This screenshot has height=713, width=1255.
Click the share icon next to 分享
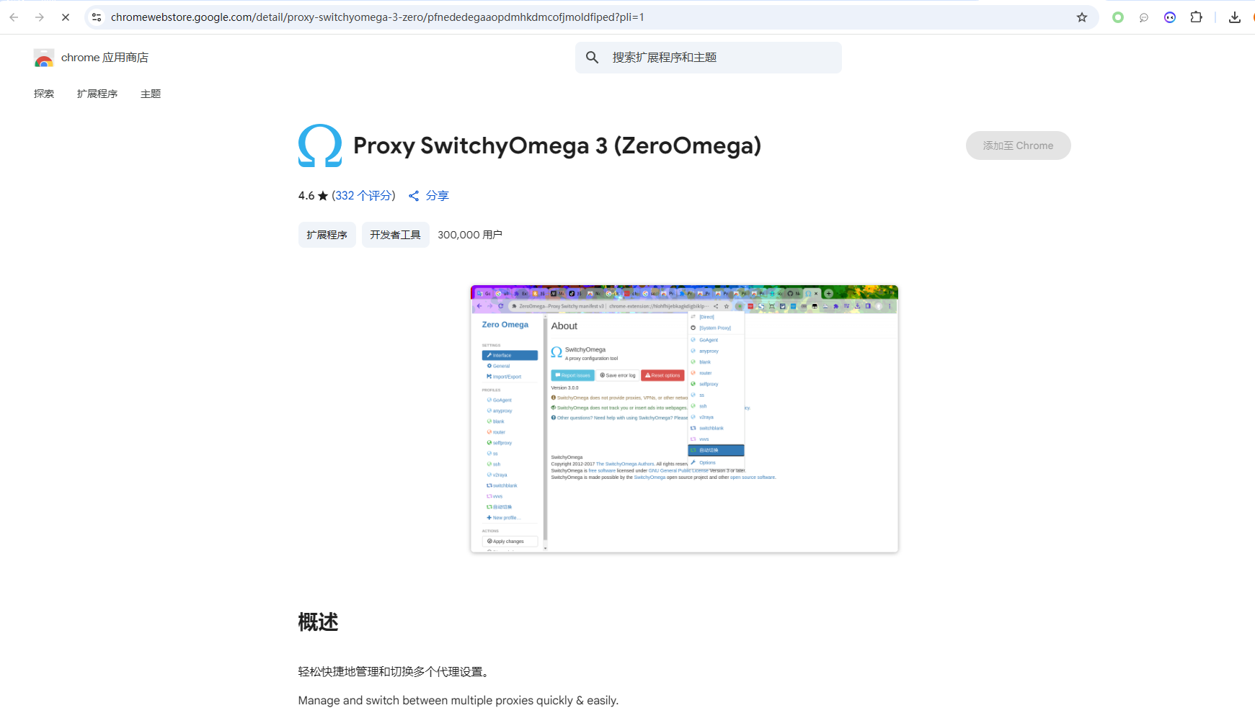(x=414, y=196)
